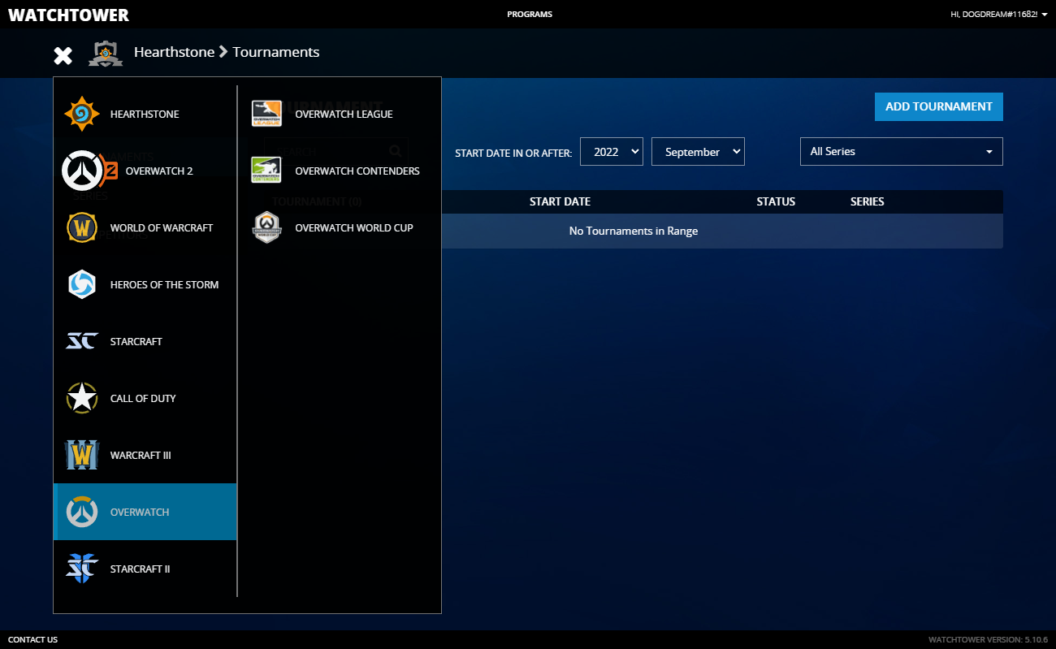Click the STATUS column header

776,201
